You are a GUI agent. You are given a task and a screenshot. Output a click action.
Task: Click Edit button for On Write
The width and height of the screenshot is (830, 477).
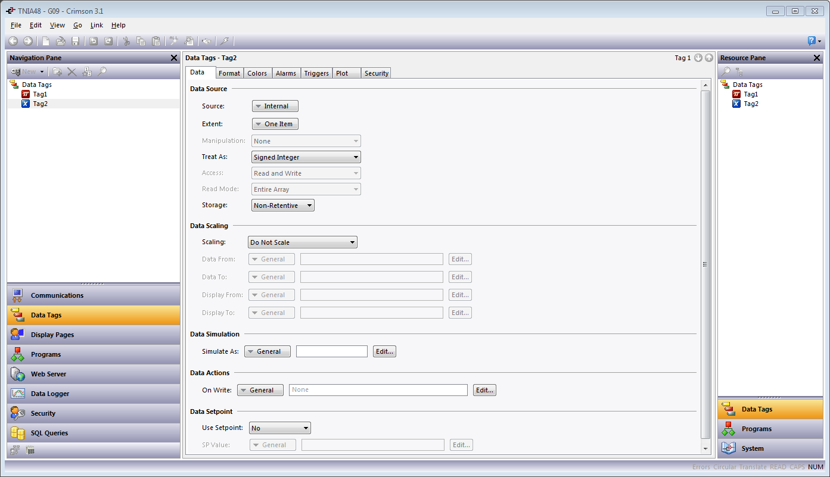point(484,390)
